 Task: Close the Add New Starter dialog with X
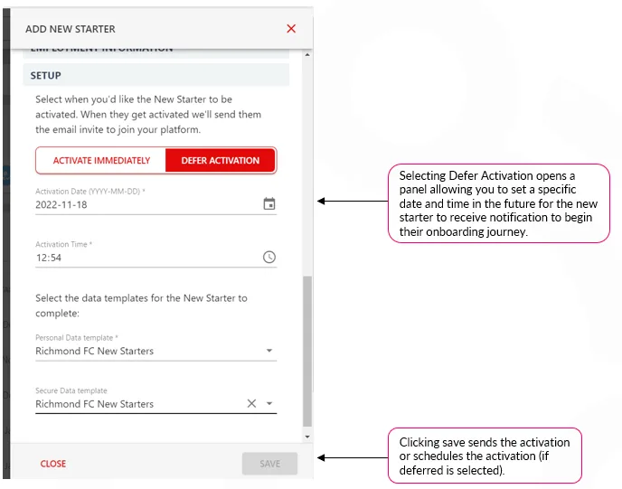click(291, 29)
